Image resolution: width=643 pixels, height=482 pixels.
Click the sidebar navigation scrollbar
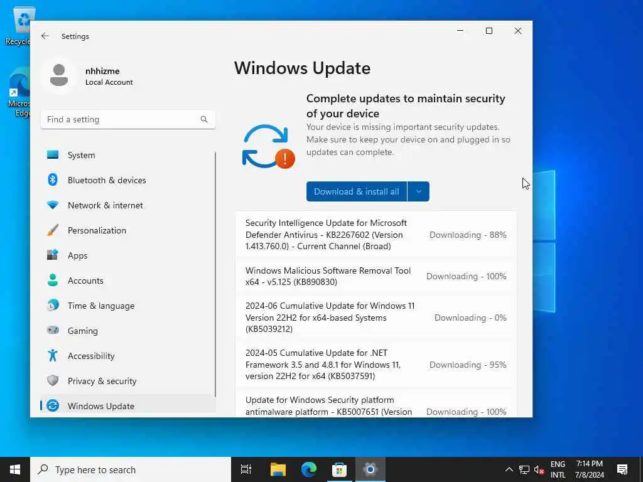[215, 274]
